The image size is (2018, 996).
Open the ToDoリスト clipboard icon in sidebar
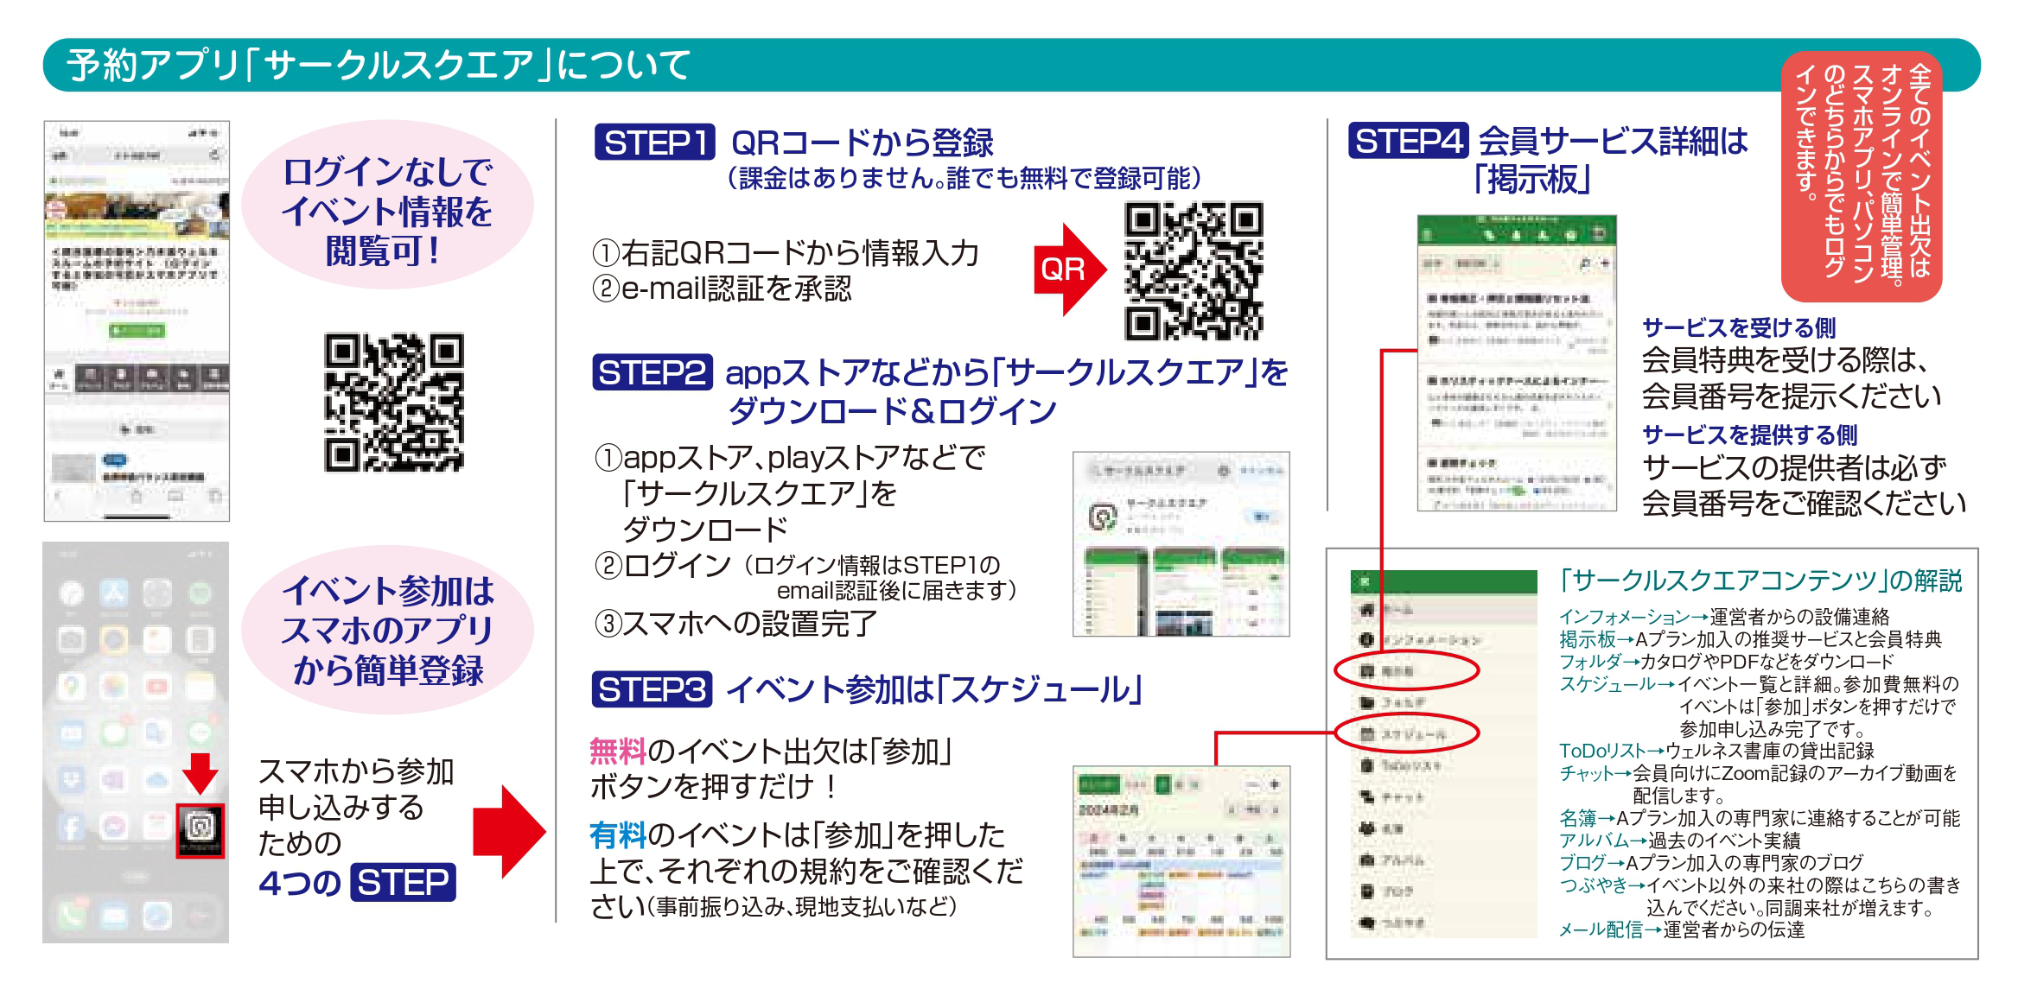tap(1366, 765)
